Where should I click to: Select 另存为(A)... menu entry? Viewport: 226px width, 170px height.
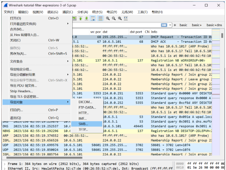tap(37, 54)
